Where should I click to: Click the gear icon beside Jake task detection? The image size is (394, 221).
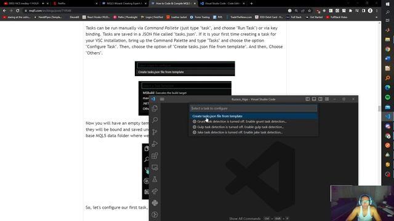pos(195,133)
